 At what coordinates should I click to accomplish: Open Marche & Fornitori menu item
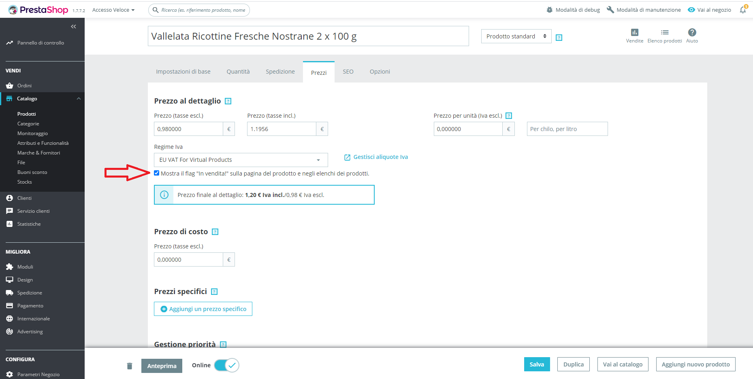point(38,153)
